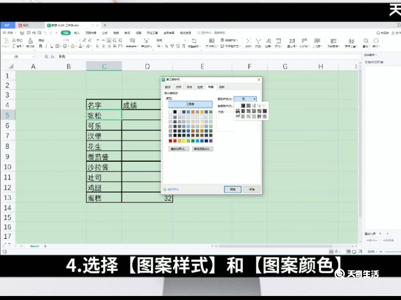Click the Save icon in quick access toolbar
Viewport: 401px width, 300px height.
point(22,33)
